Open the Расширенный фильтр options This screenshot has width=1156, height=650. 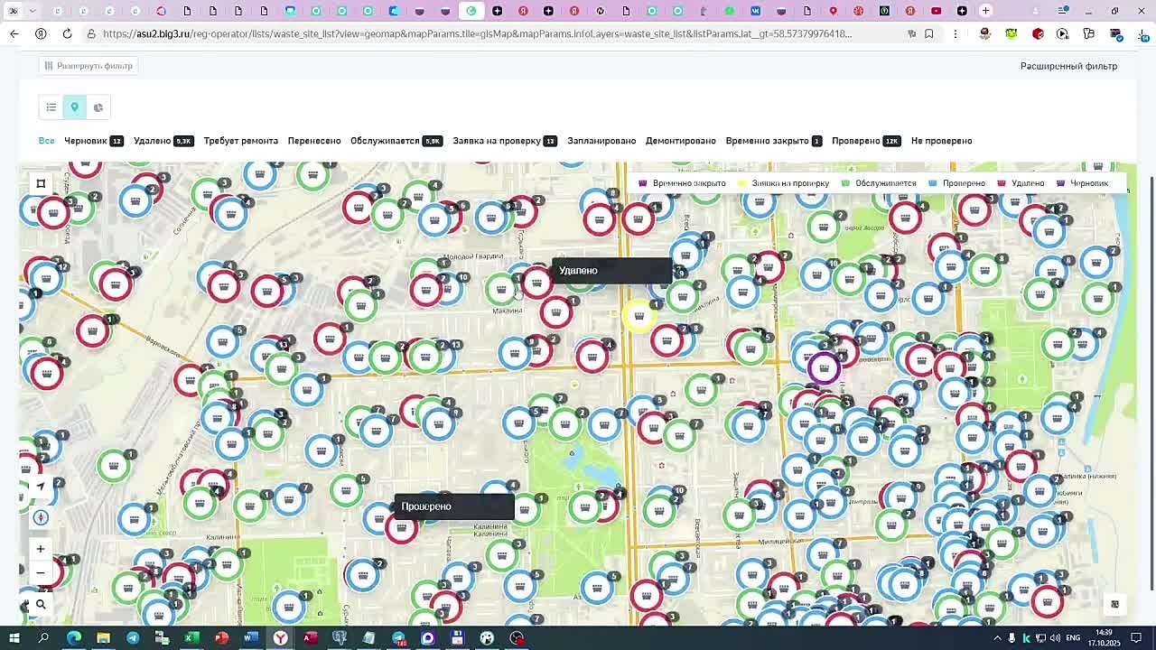point(1068,66)
